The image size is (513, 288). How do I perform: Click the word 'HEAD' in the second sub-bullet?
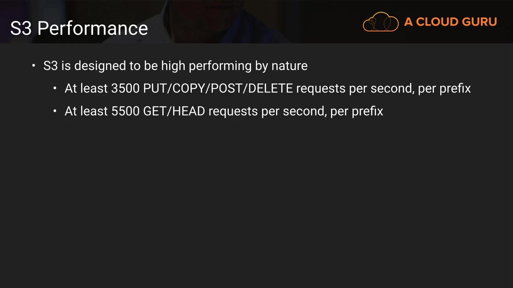[x=189, y=111]
